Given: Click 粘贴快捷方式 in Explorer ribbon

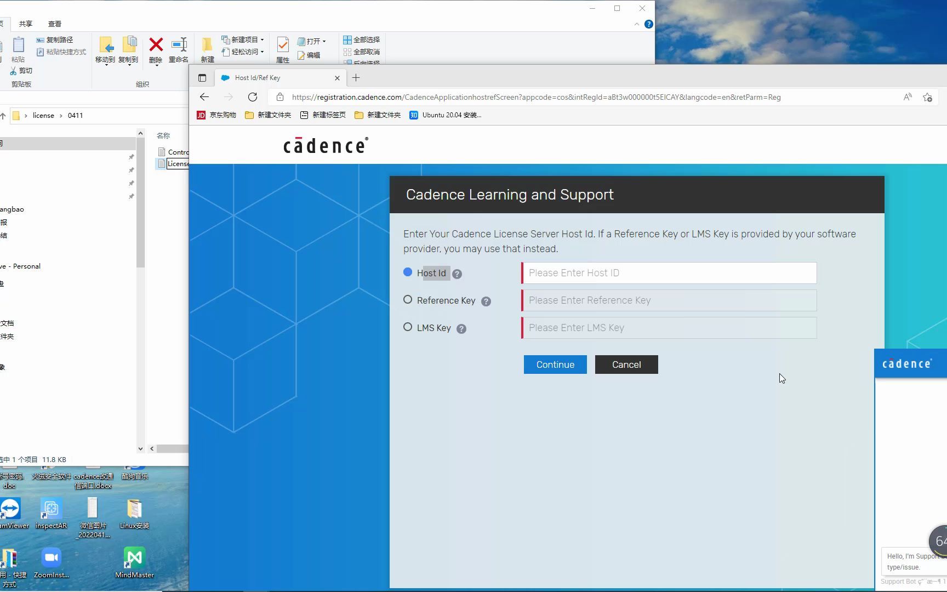Looking at the screenshot, I should pos(61,52).
